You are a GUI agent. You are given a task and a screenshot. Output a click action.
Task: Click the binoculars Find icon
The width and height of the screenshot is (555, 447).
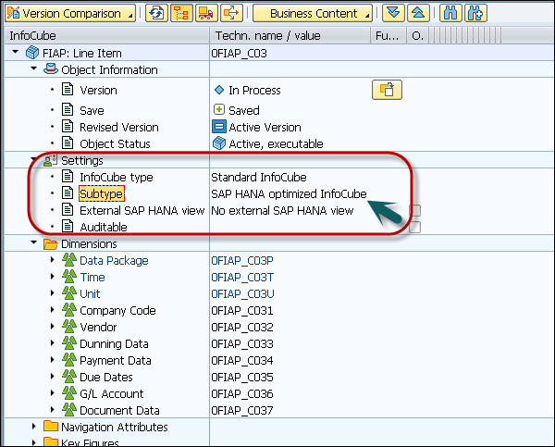tap(451, 14)
